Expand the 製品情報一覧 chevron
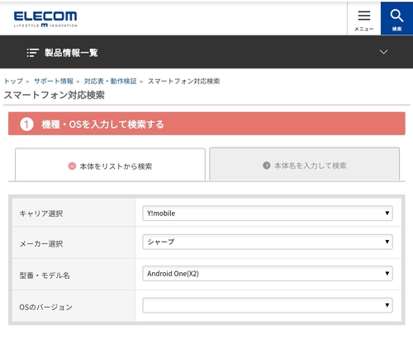Image resolution: width=413 pixels, height=348 pixels. pyautogui.click(x=383, y=52)
